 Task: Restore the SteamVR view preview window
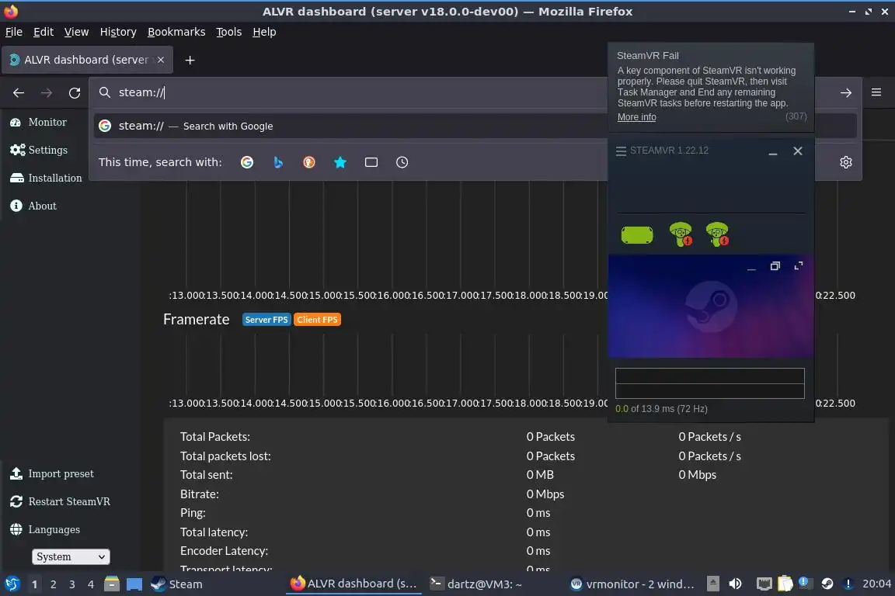pos(775,266)
